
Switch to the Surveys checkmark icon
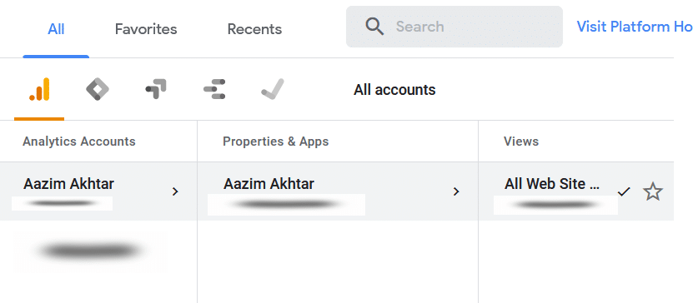click(272, 89)
